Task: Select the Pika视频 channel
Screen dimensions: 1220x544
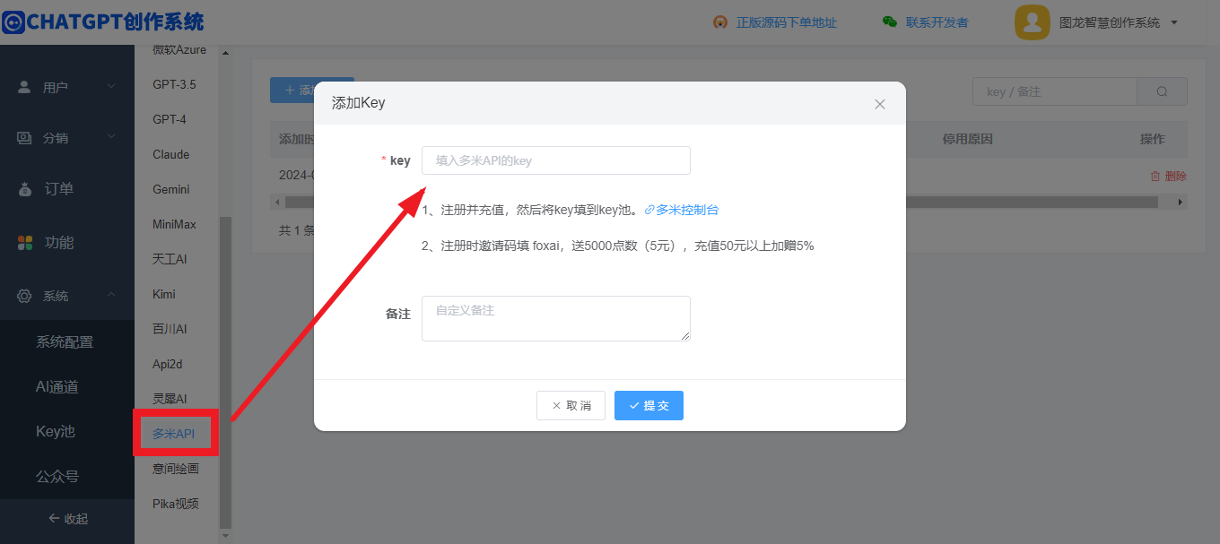Action: pos(175,504)
